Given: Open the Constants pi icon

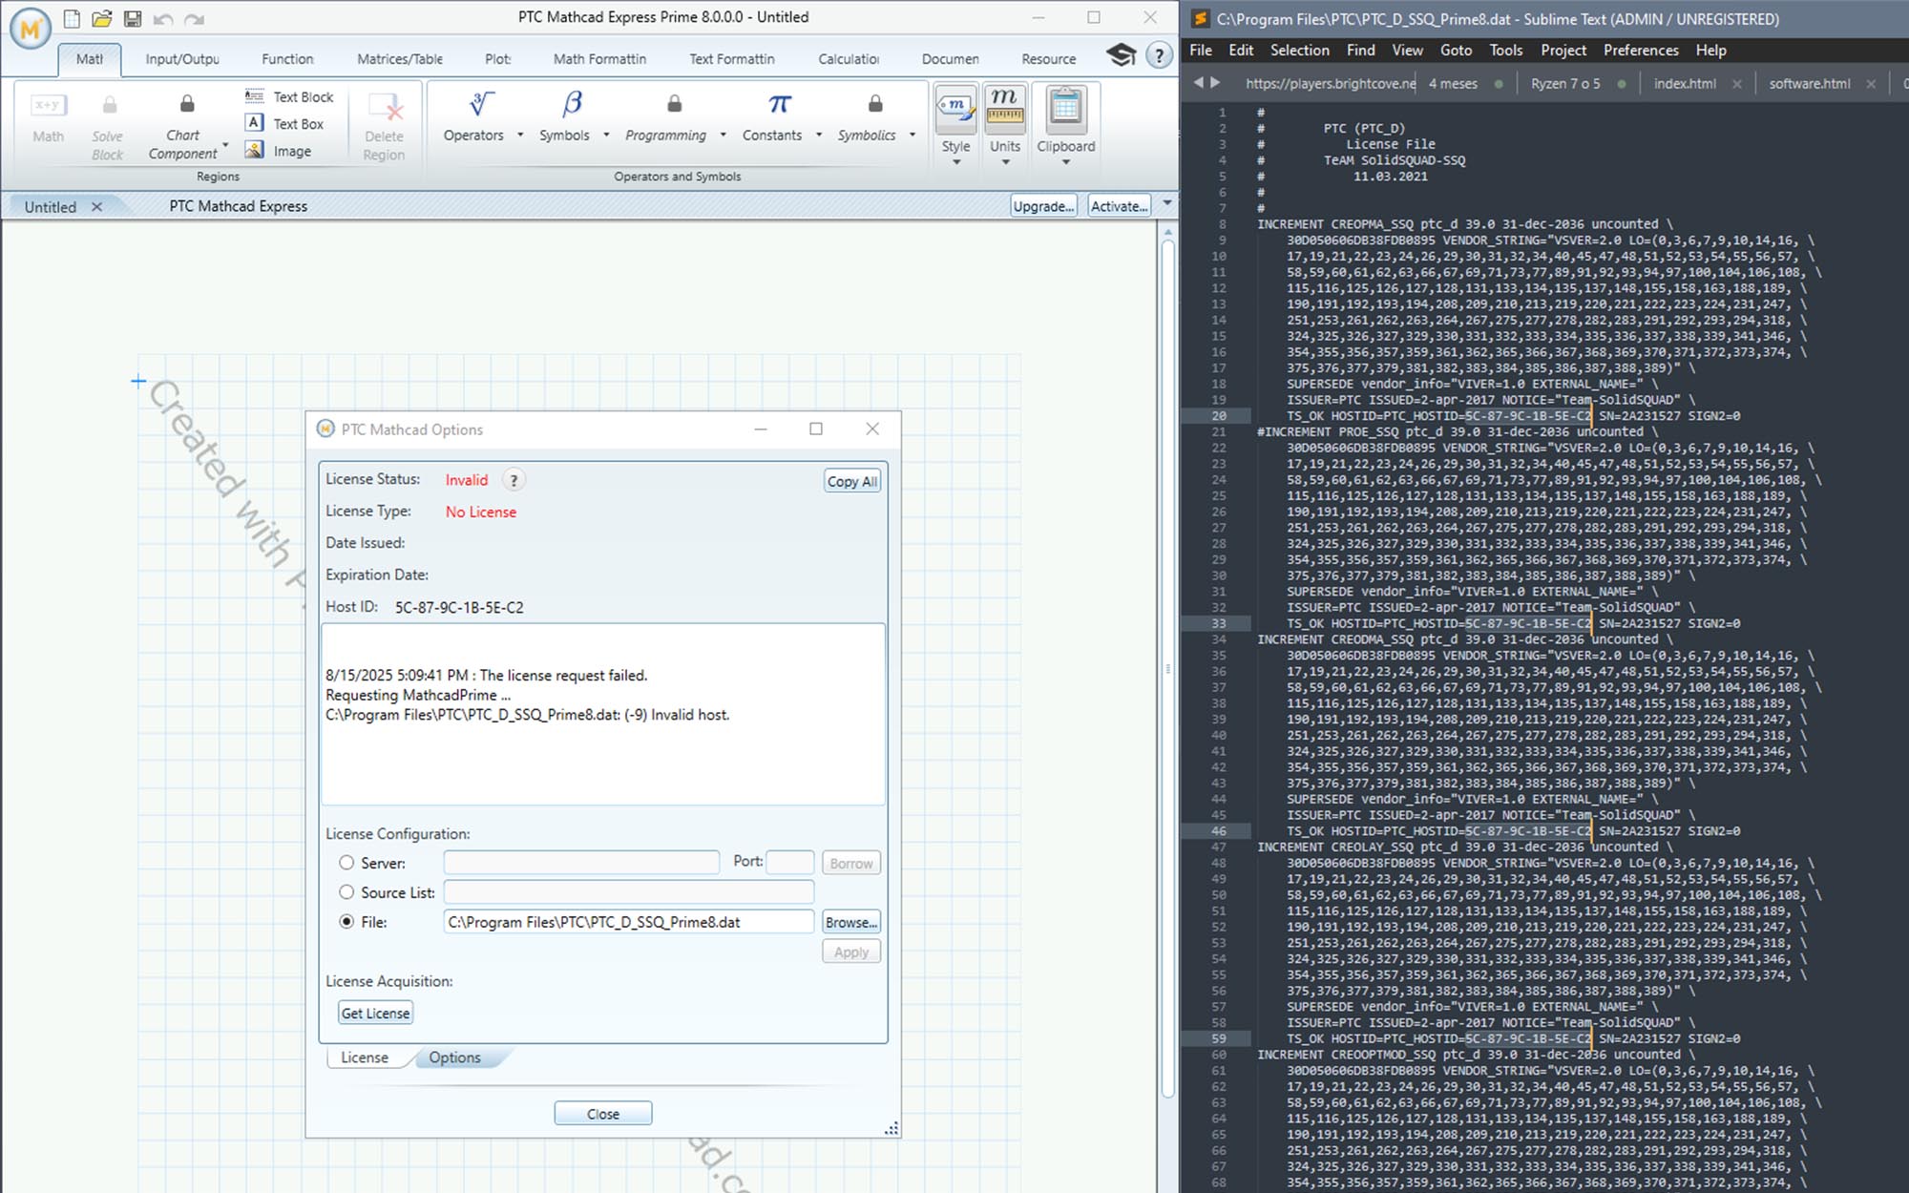Looking at the screenshot, I should [x=779, y=104].
